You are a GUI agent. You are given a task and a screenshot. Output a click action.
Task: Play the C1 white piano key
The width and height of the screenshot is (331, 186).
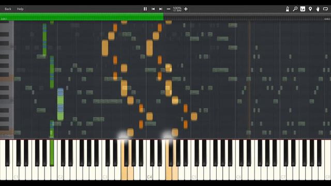(16, 173)
